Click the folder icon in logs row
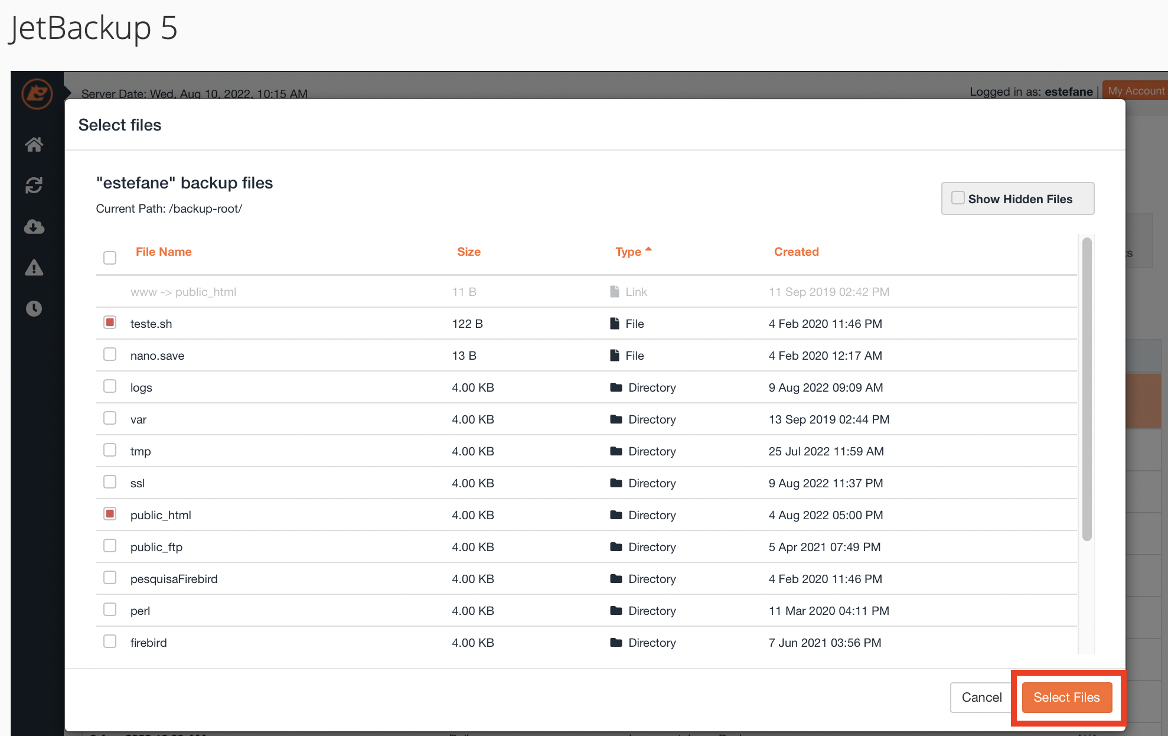 [x=616, y=387]
